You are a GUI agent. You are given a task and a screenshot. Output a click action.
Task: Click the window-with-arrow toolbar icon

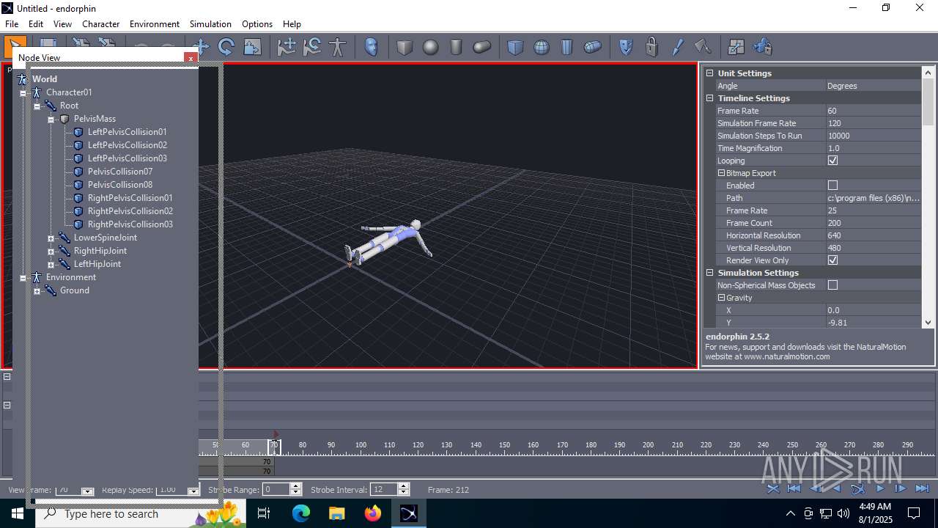coord(736,47)
